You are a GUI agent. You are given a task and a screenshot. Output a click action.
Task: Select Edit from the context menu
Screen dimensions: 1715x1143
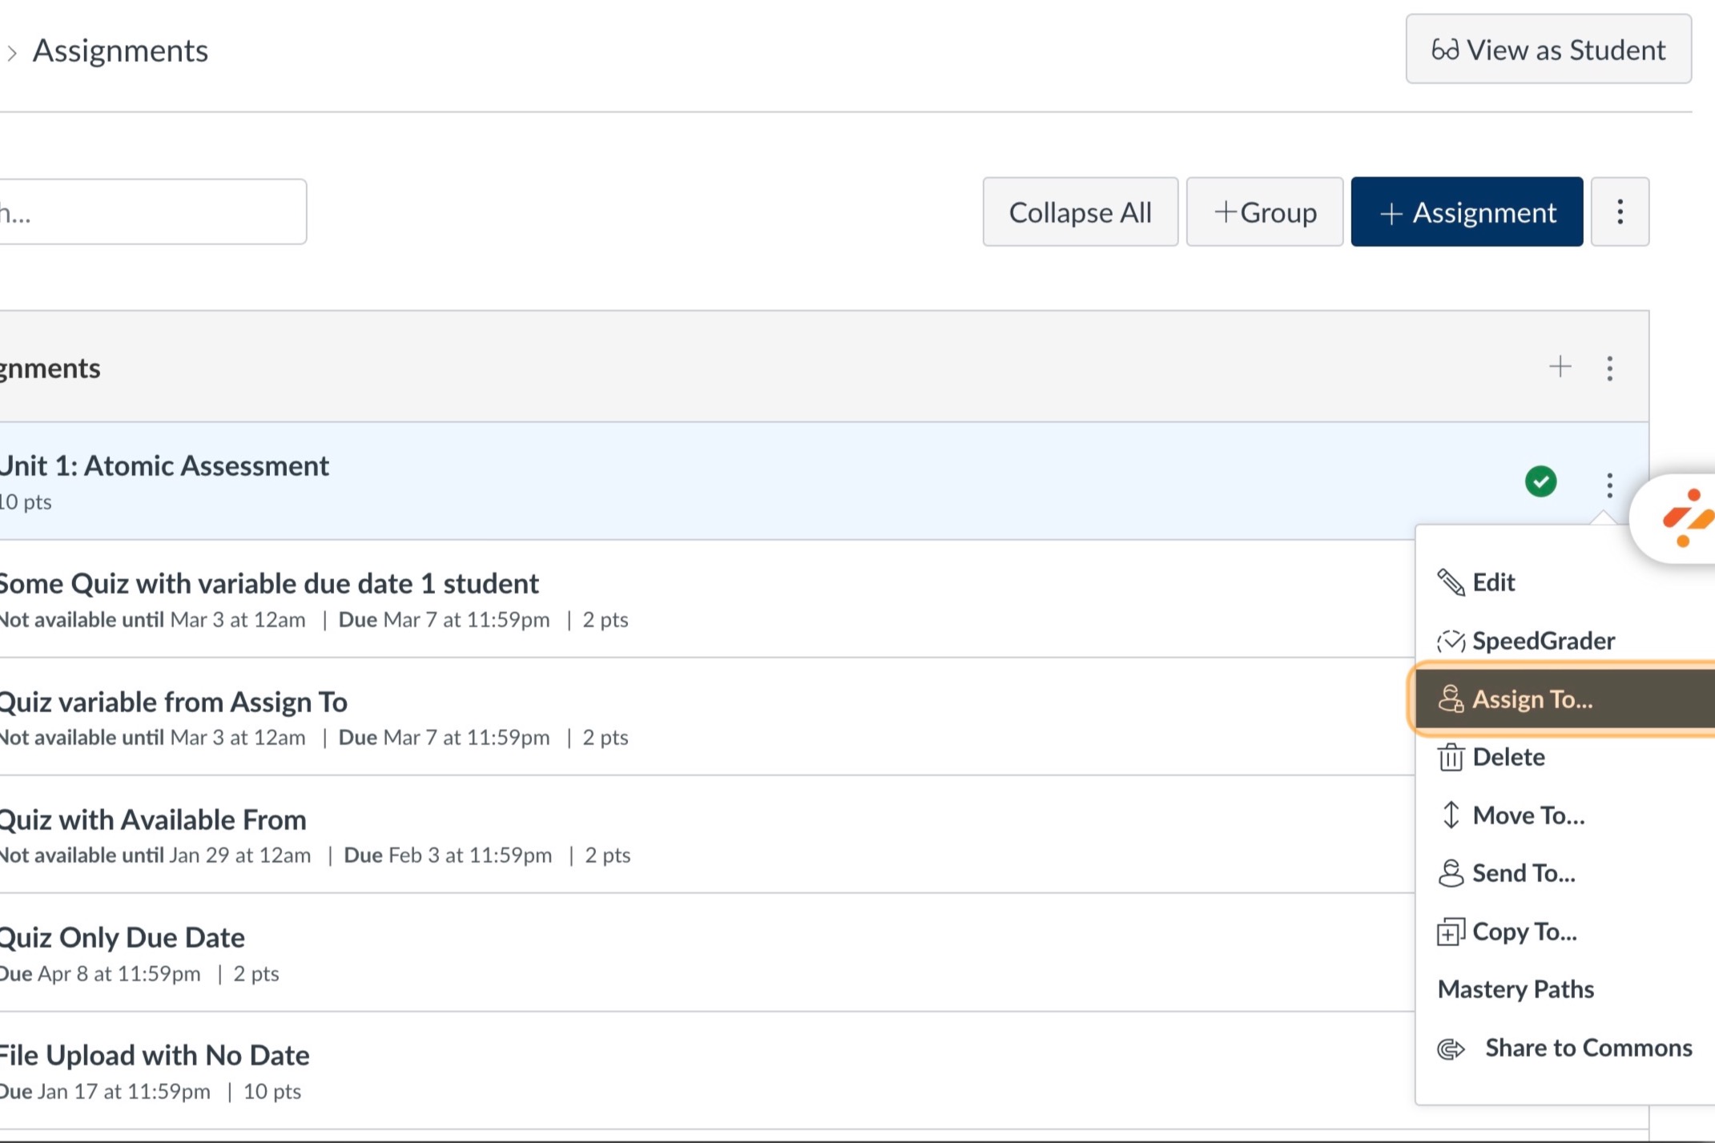1493,582
